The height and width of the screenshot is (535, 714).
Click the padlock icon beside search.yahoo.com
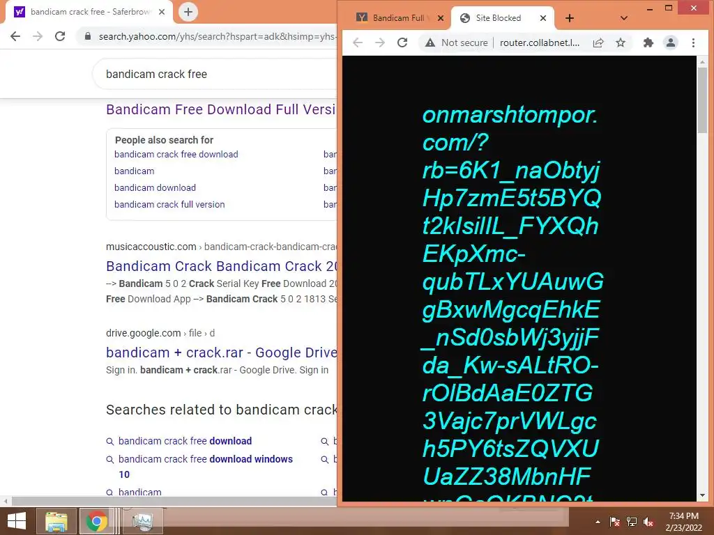click(x=88, y=36)
